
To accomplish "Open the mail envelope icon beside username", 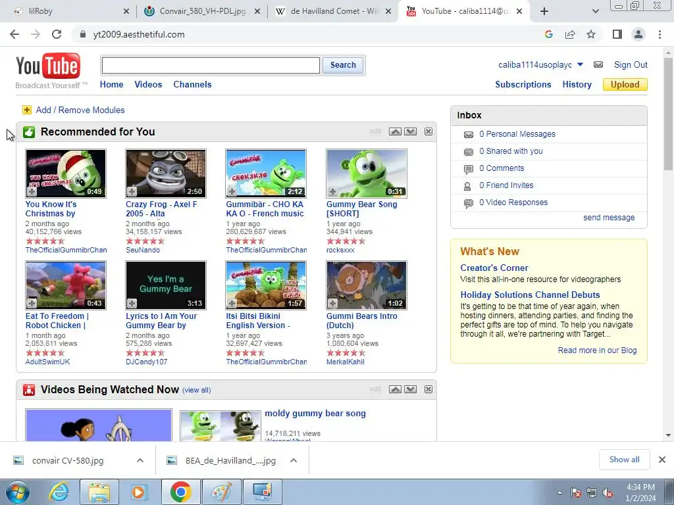I will 598,65.
